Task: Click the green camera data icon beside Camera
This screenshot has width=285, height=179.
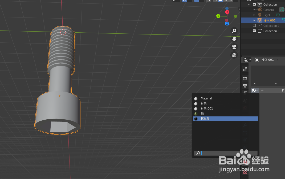Action: click(282, 10)
